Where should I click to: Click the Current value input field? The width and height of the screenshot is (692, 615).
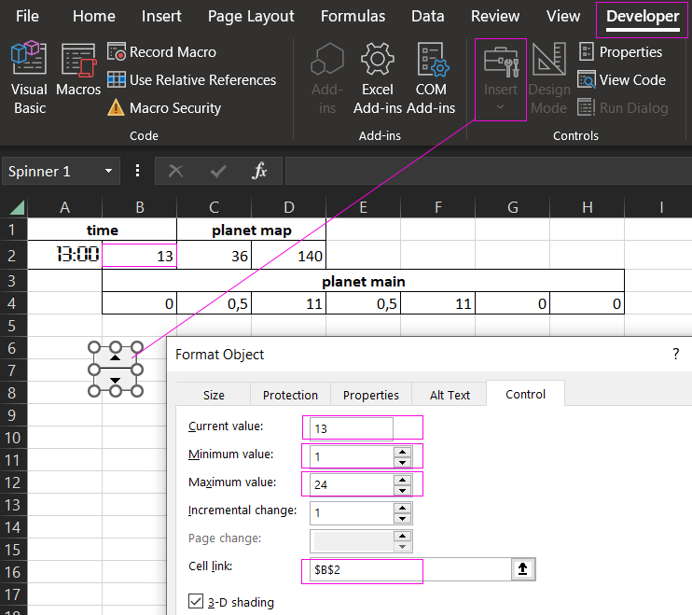pos(350,427)
